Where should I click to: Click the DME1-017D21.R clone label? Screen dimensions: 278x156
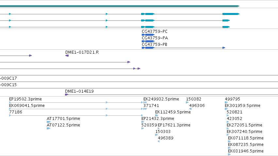(82, 52)
